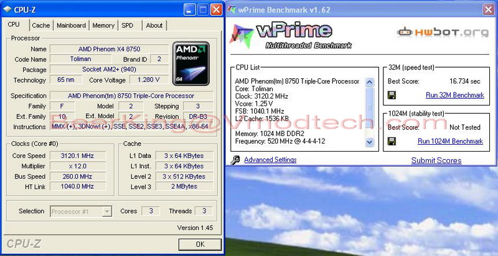
Task: Click the Level 3 value 2 MBytes
Action: tap(184, 186)
